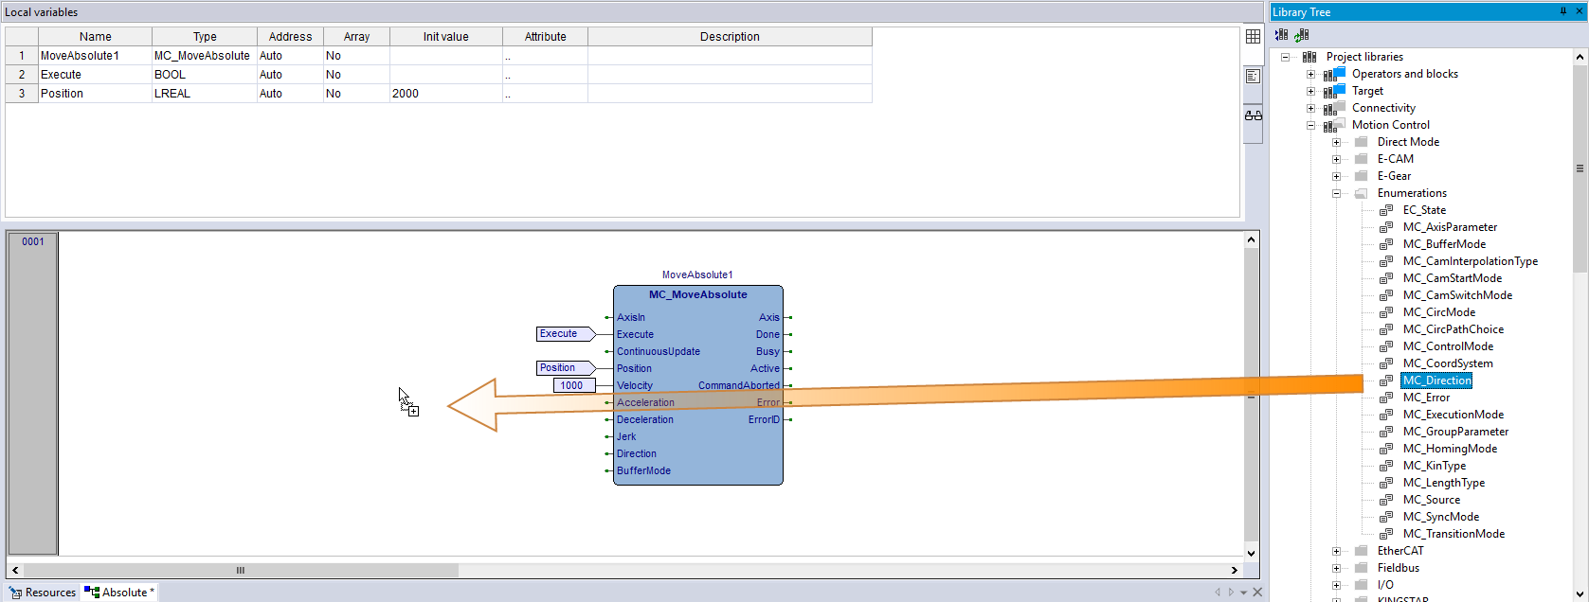1589x602 pixels.
Task: Open the text view icon on side strip
Action: pos(1253,76)
